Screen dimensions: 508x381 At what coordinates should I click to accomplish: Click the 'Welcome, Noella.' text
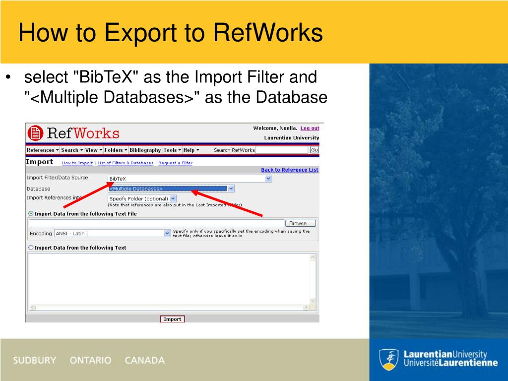275,128
